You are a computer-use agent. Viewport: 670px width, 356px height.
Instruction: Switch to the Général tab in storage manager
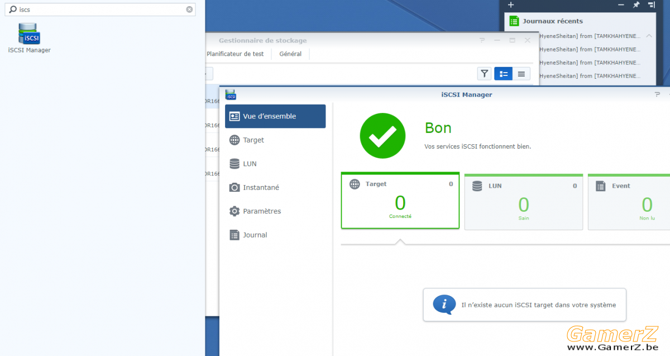coord(290,54)
